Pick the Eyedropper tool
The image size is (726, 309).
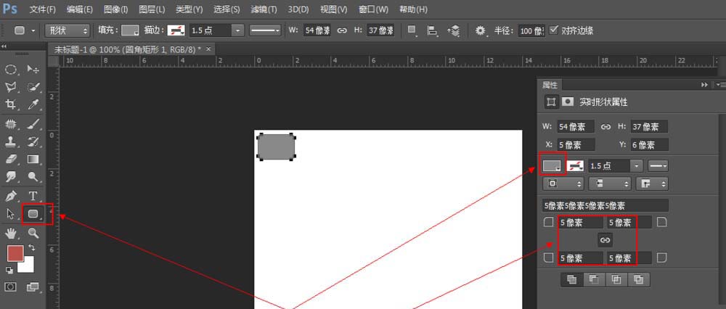(33, 105)
